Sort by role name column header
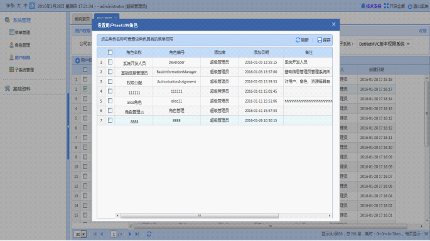430x241 pixels. point(134,52)
